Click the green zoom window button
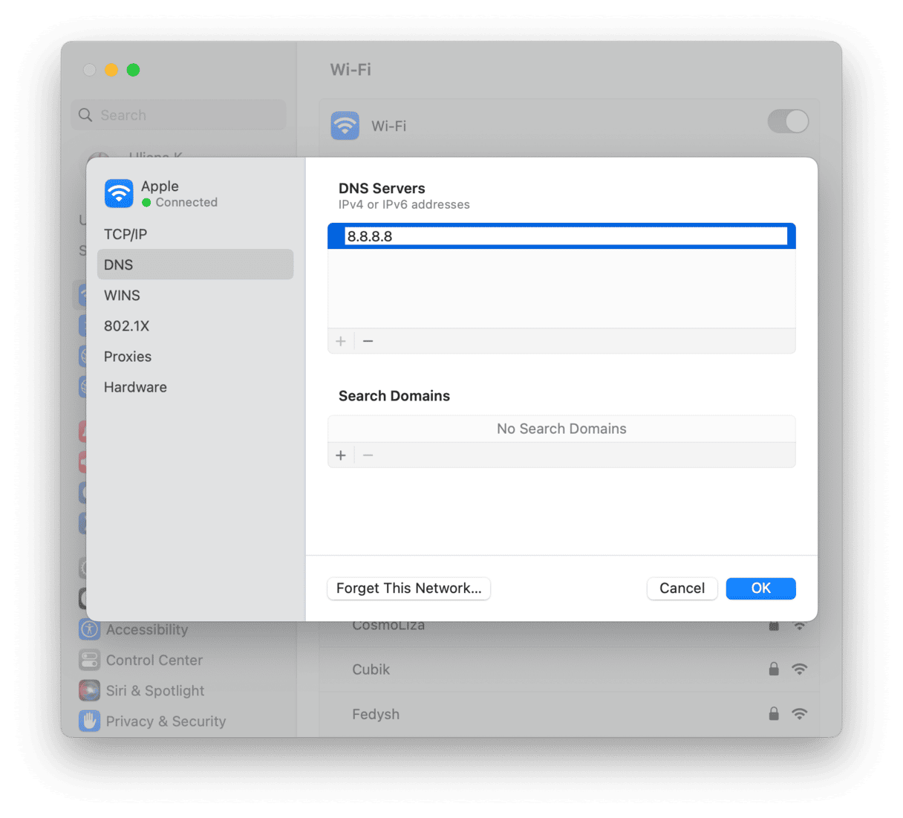Screen dimensions: 903x818 (133, 70)
